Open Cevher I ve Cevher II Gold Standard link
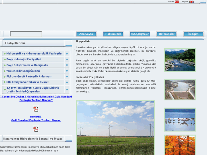This screenshot has width=207, height=155. [x=36, y=98]
